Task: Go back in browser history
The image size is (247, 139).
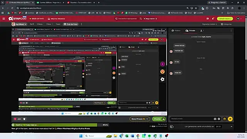Action: 3,8
